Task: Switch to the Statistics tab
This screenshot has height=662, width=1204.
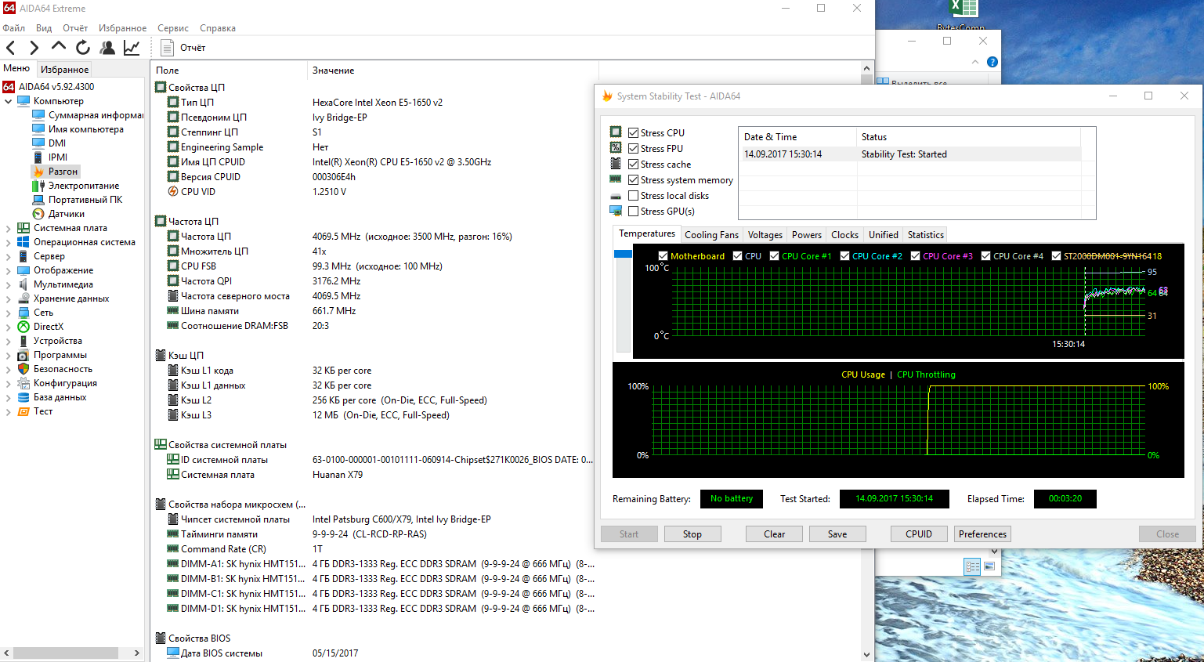Action: 926,235
